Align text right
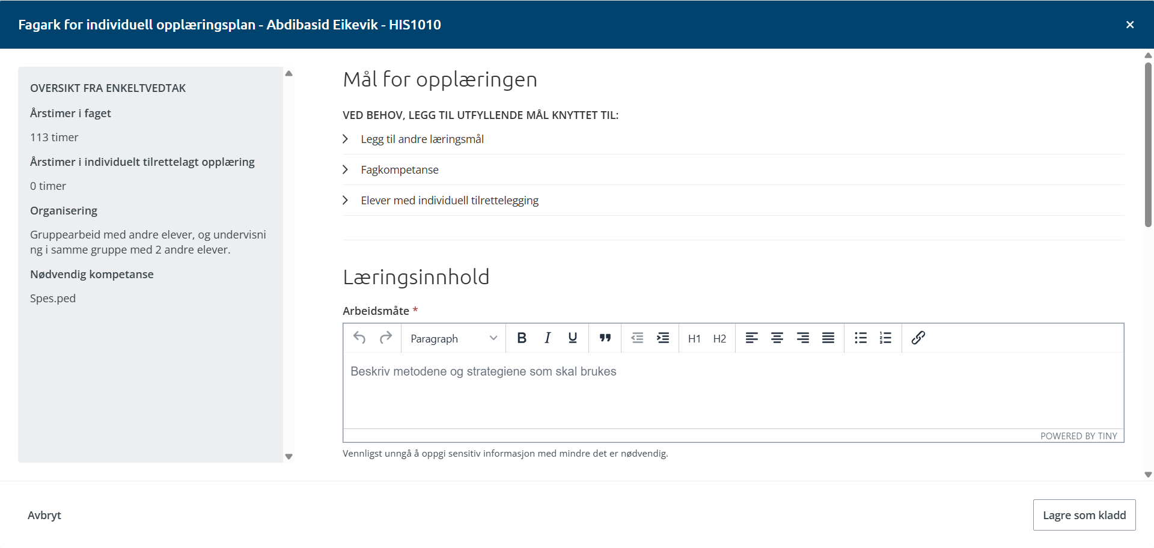The width and height of the screenshot is (1154, 548). tap(803, 338)
